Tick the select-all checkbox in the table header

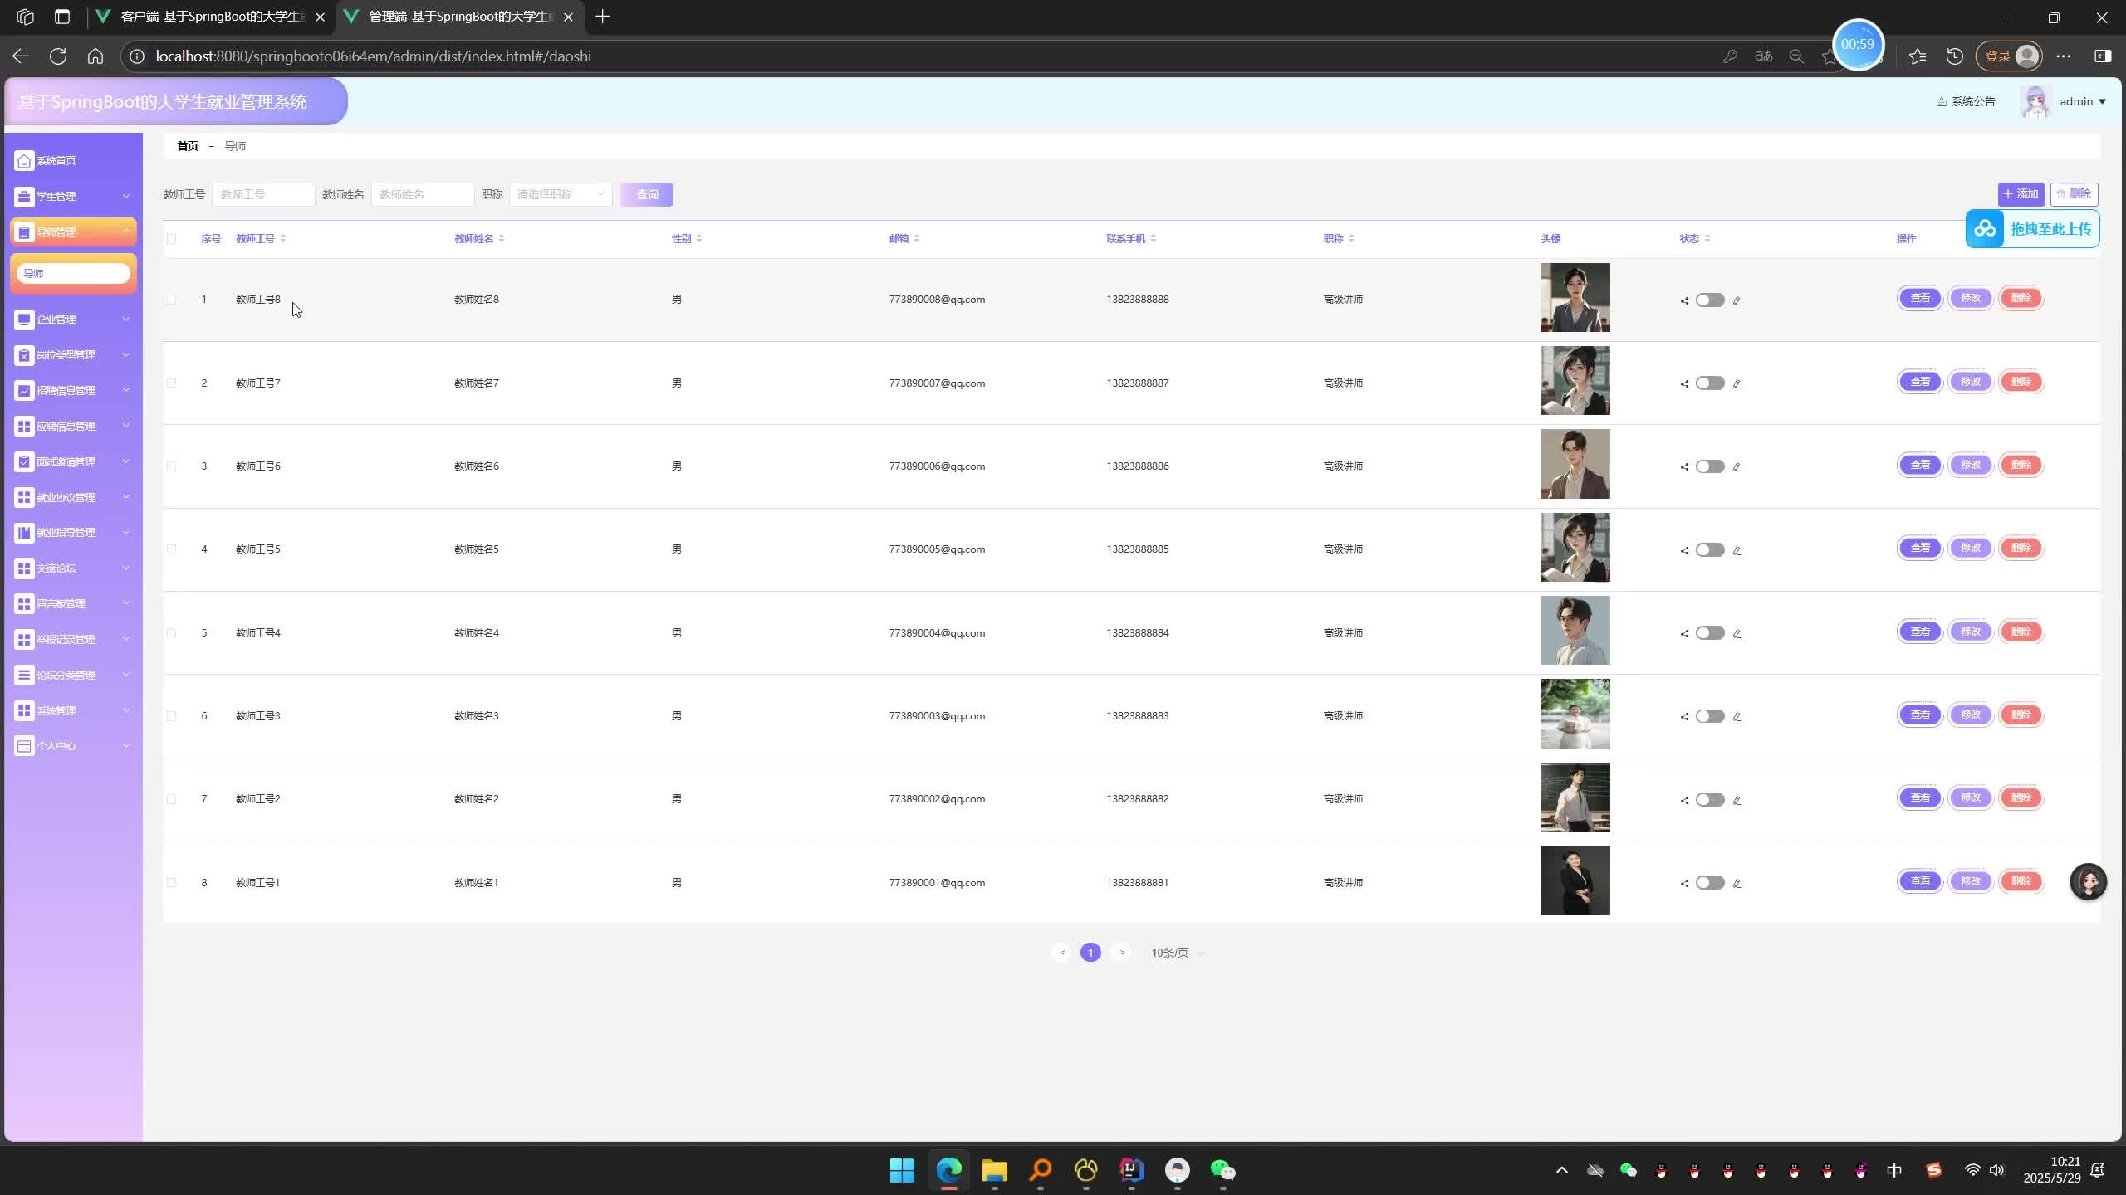point(171,239)
